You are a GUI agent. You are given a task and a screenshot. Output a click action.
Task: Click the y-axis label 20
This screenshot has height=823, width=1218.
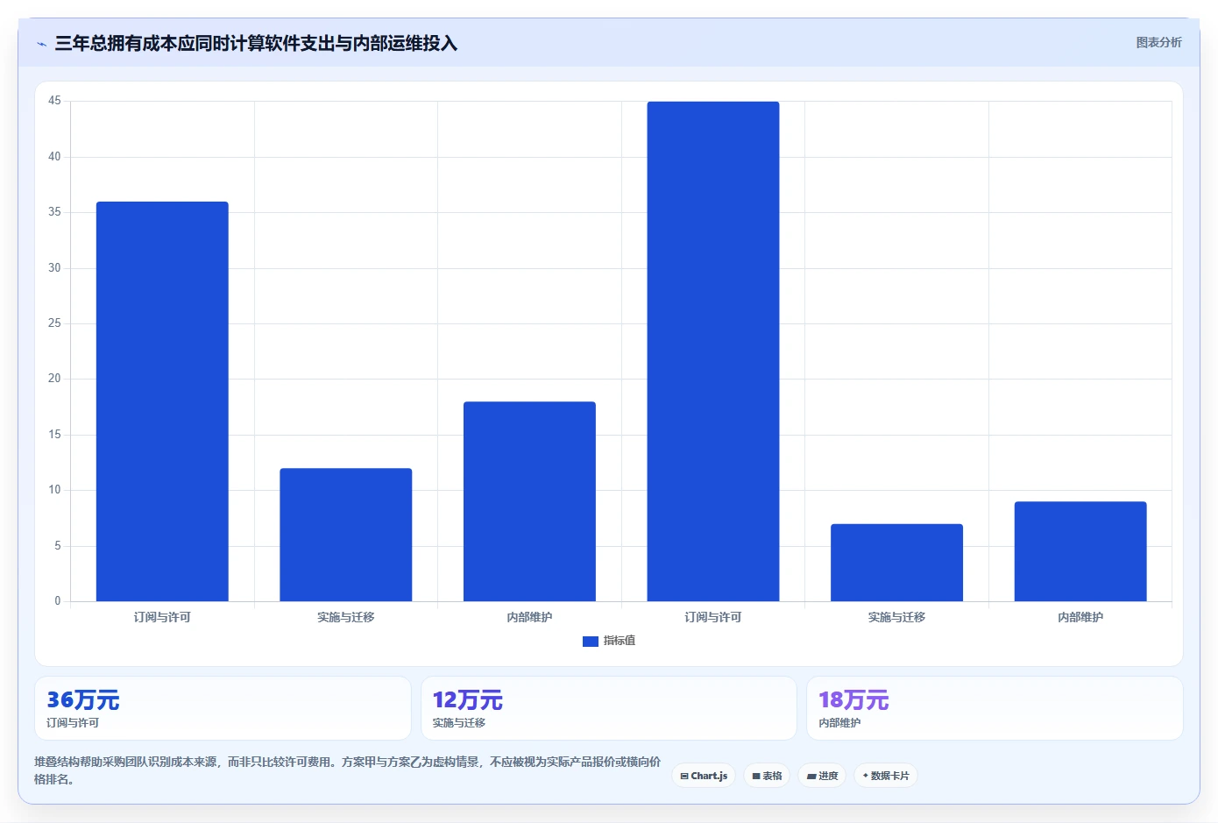click(54, 379)
